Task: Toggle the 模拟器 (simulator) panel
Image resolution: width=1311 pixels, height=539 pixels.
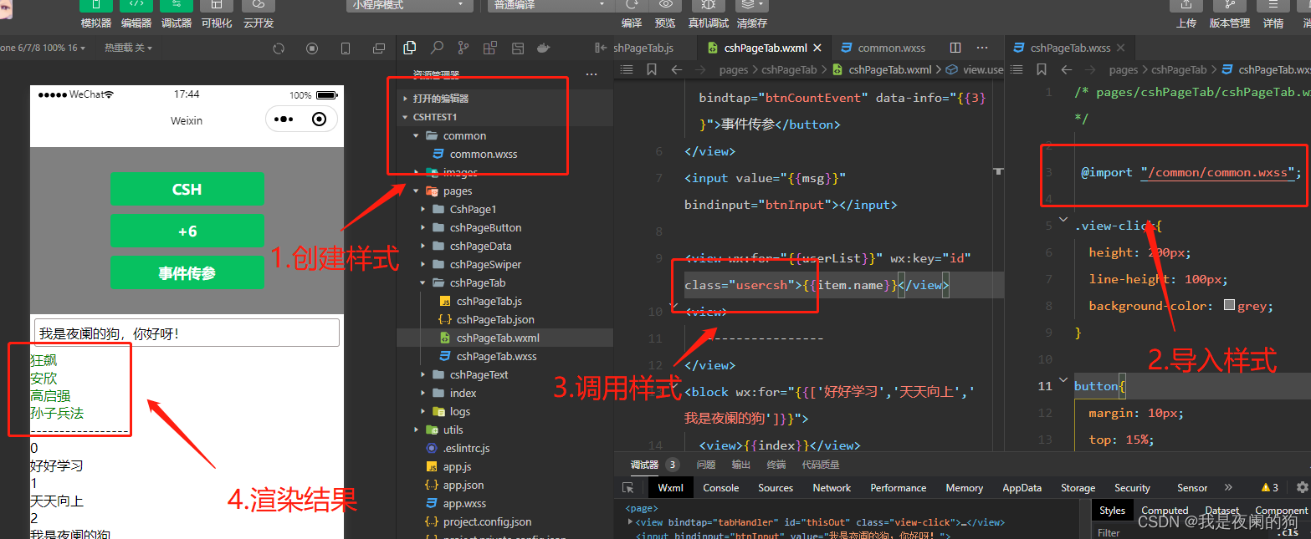Action: [x=96, y=14]
